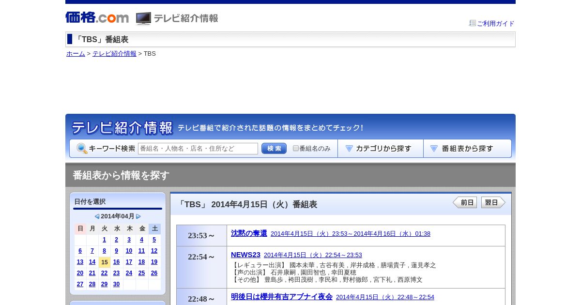The width and height of the screenshot is (581, 305).
Task: Click the 翌日 next day button
Action: pos(493,202)
